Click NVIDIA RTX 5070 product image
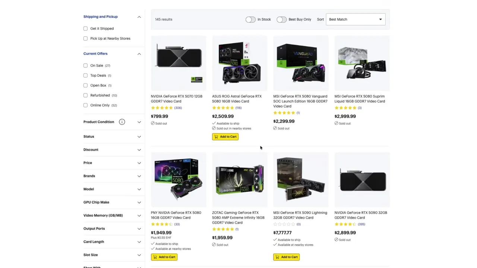The width and height of the screenshot is (477, 268). 179,63
